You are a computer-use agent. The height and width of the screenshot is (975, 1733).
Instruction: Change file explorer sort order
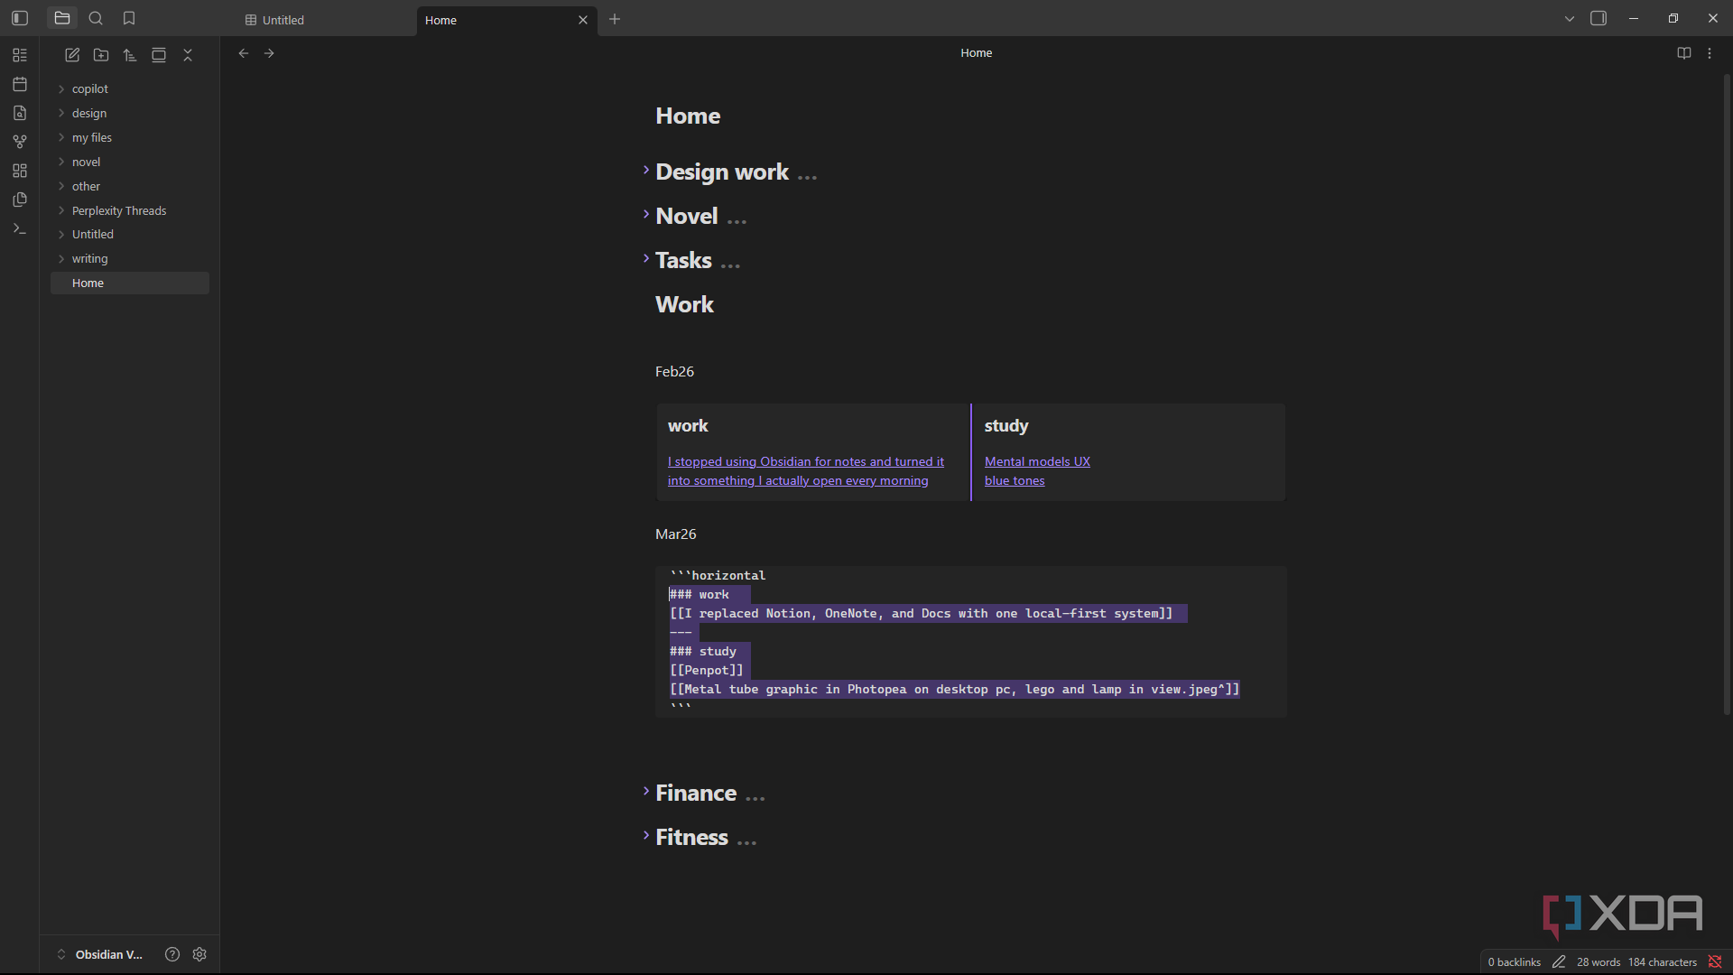click(x=130, y=55)
